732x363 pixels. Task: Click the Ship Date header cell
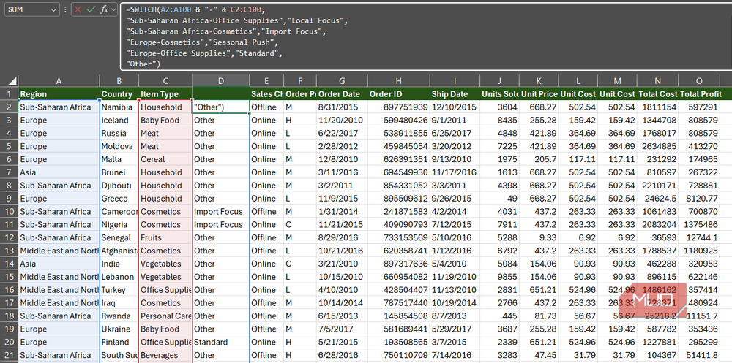pos(455,93)
